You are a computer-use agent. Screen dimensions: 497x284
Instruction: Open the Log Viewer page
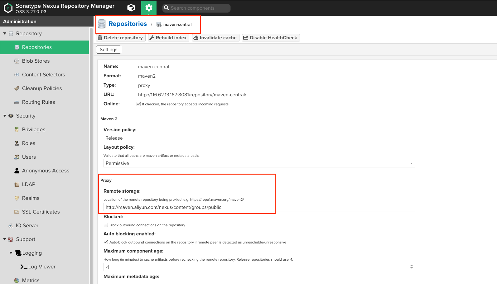click(45, 267)
